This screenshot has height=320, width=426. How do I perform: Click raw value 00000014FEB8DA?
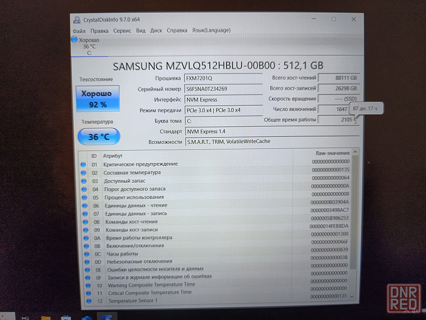329,226
